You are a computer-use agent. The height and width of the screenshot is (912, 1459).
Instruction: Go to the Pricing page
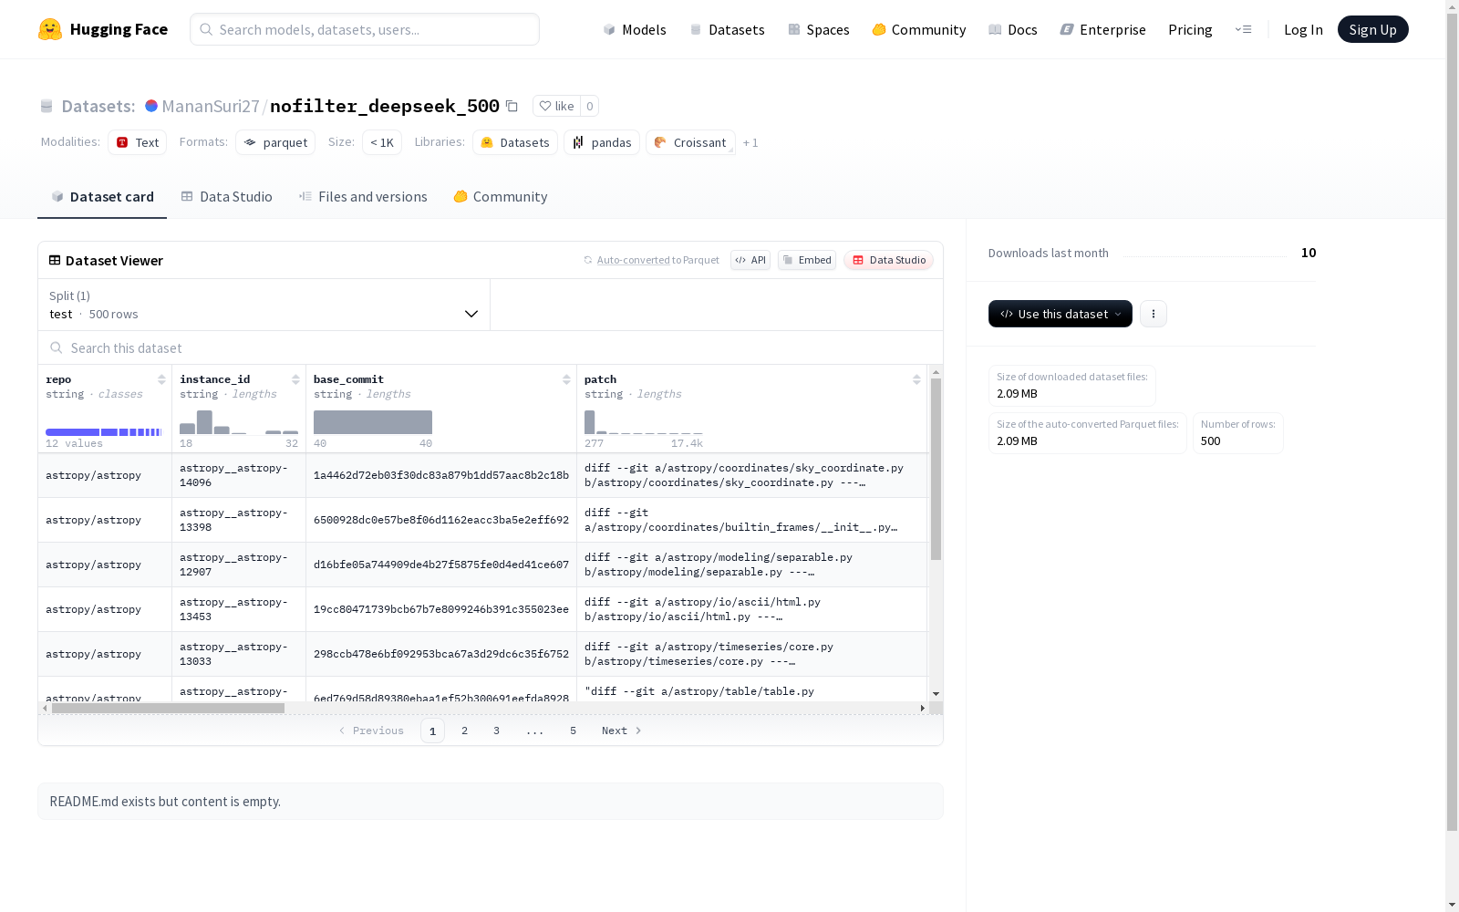tap(1190, 29)
